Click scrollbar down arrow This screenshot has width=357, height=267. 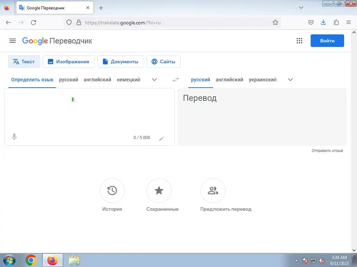354,250
